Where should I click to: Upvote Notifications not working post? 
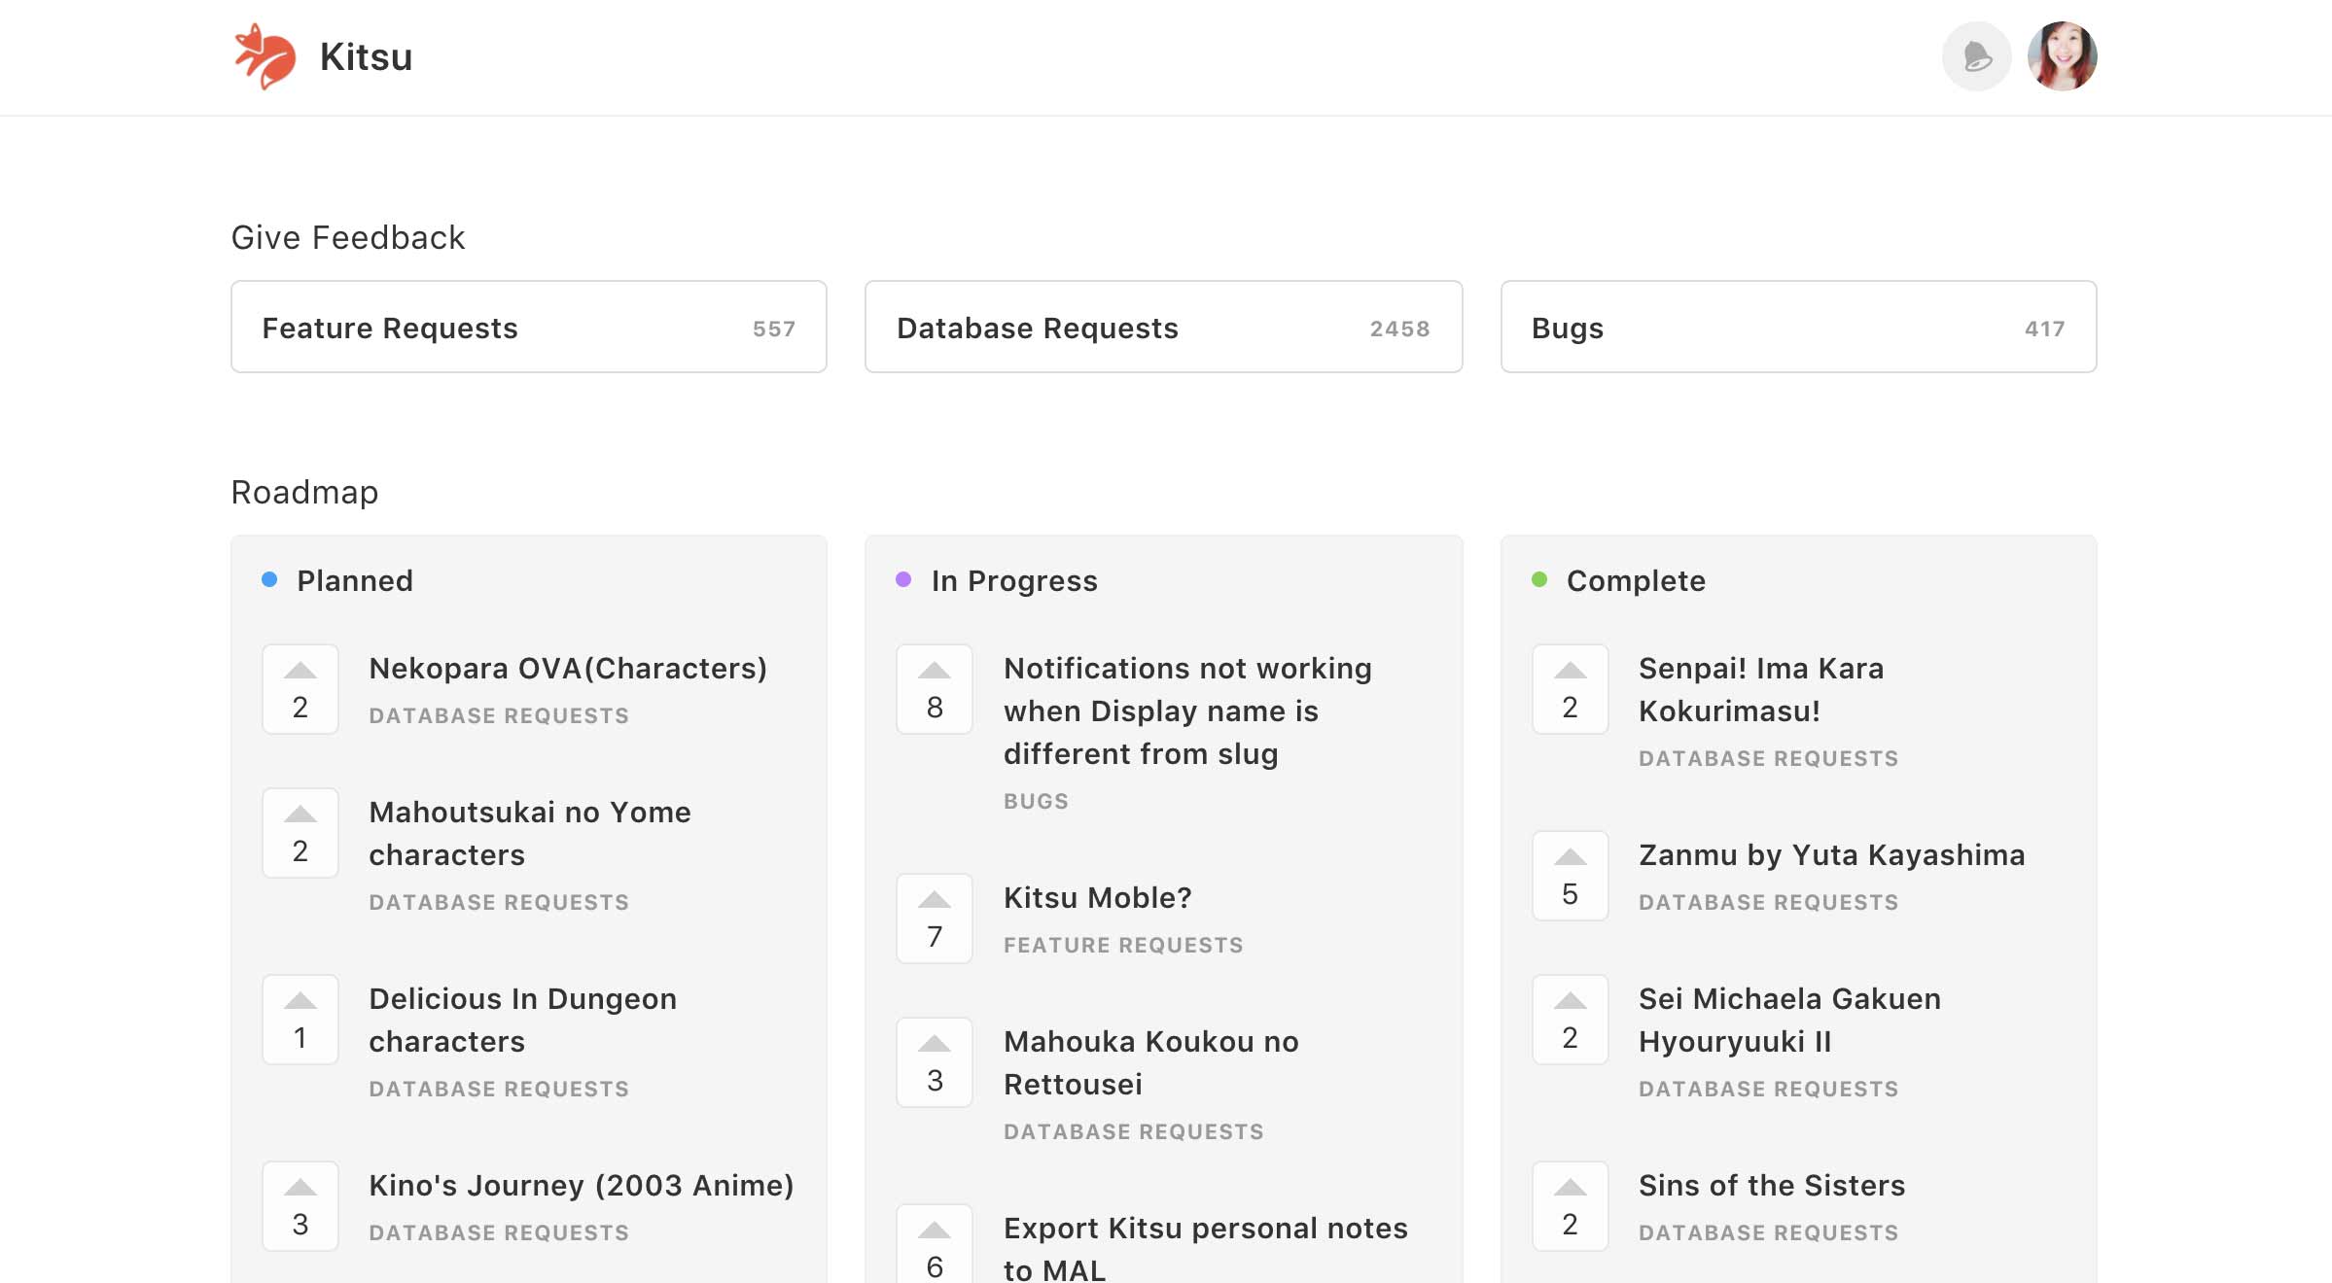[935, 689]
